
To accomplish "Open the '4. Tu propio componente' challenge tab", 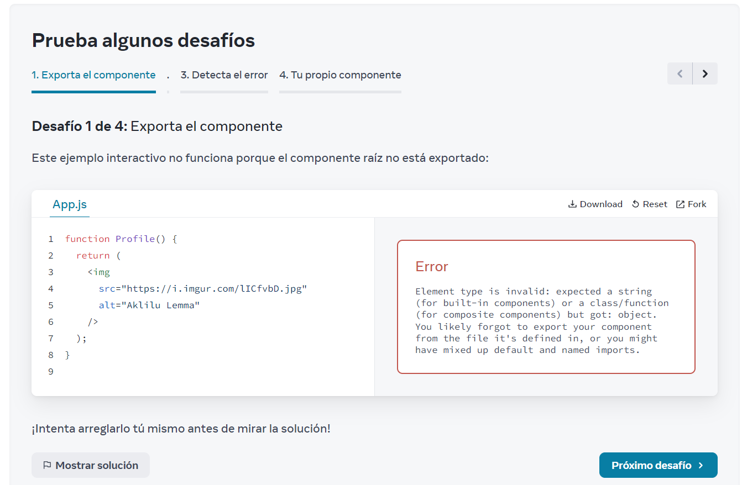I will click(339, 75).
